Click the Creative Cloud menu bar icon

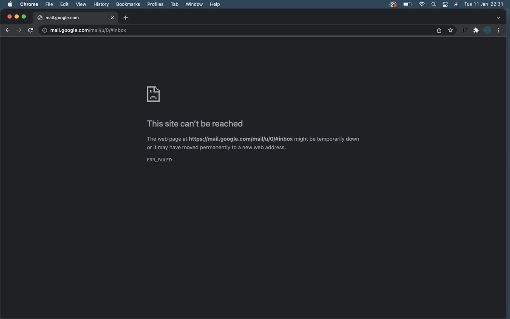coord(393,4)
